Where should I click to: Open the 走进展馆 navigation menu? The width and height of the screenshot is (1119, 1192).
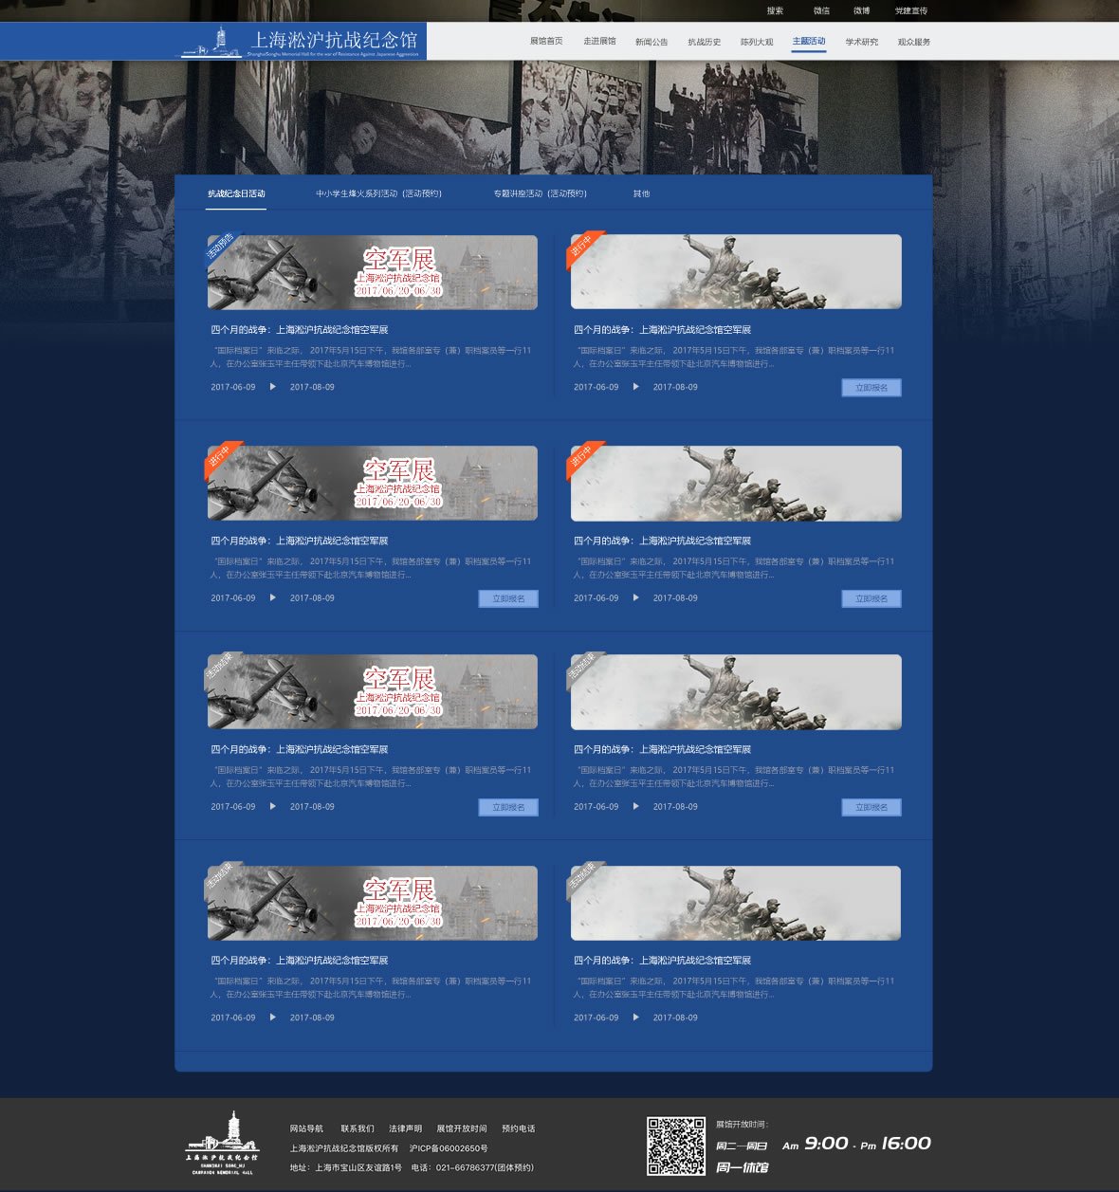coord(599,42)
